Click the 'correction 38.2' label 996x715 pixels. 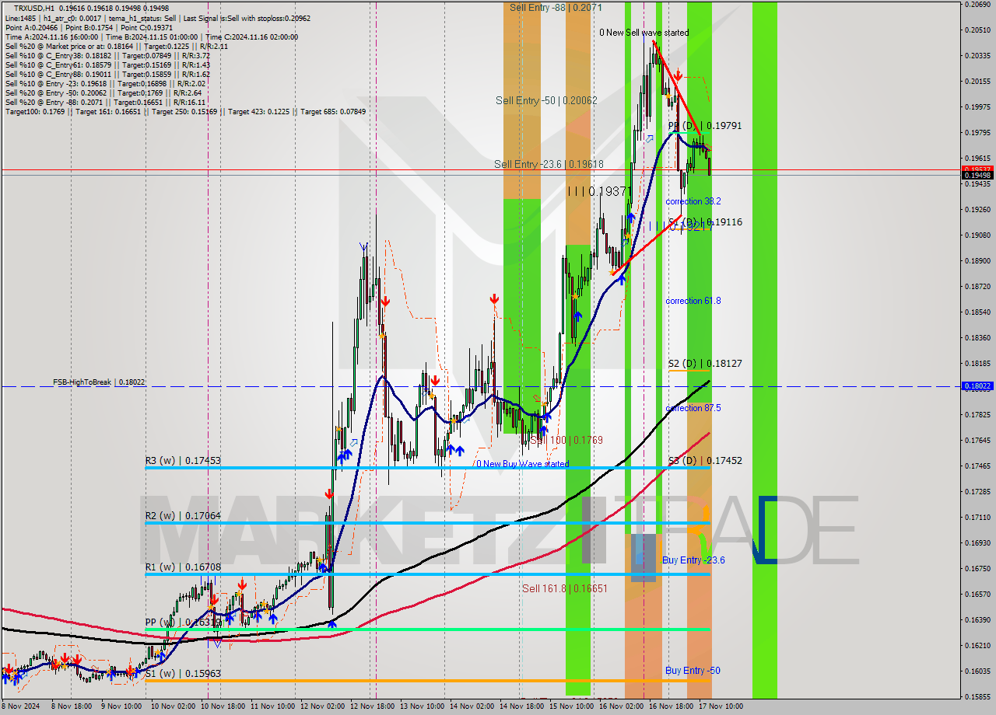(x=693, y=201)
